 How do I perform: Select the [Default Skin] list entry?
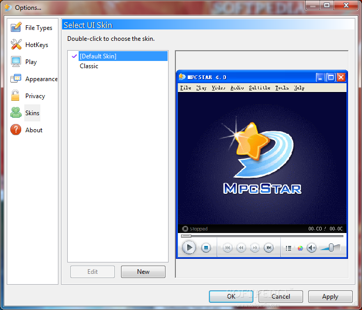[123, 56]
